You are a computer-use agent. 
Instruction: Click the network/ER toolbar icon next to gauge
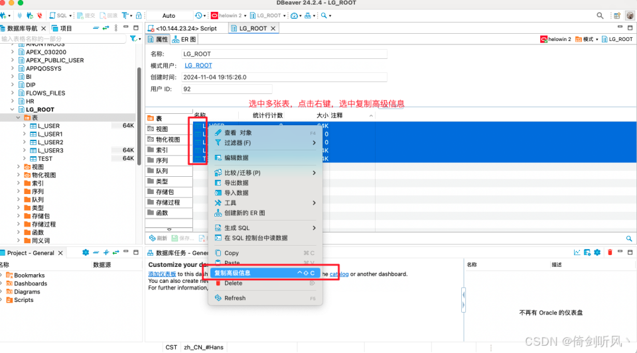[x=308, y=15]
